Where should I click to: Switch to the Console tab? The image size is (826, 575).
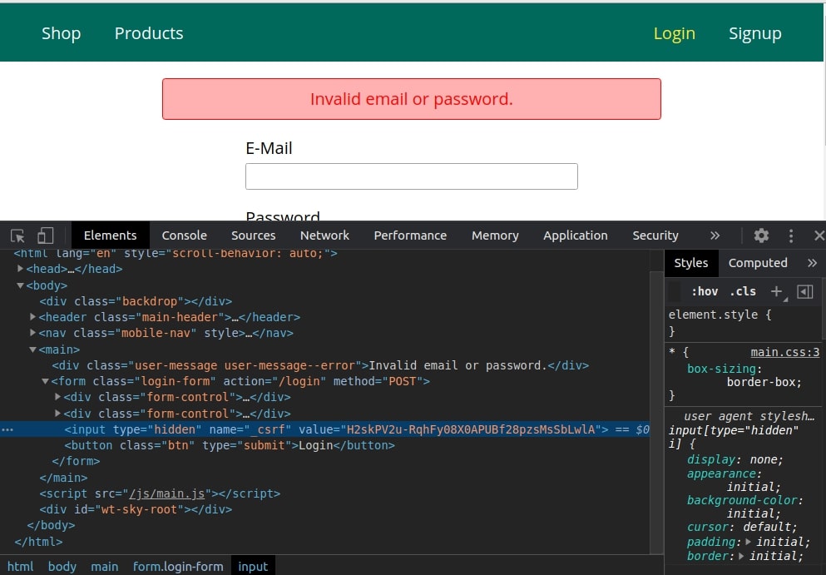coord(185,235)
